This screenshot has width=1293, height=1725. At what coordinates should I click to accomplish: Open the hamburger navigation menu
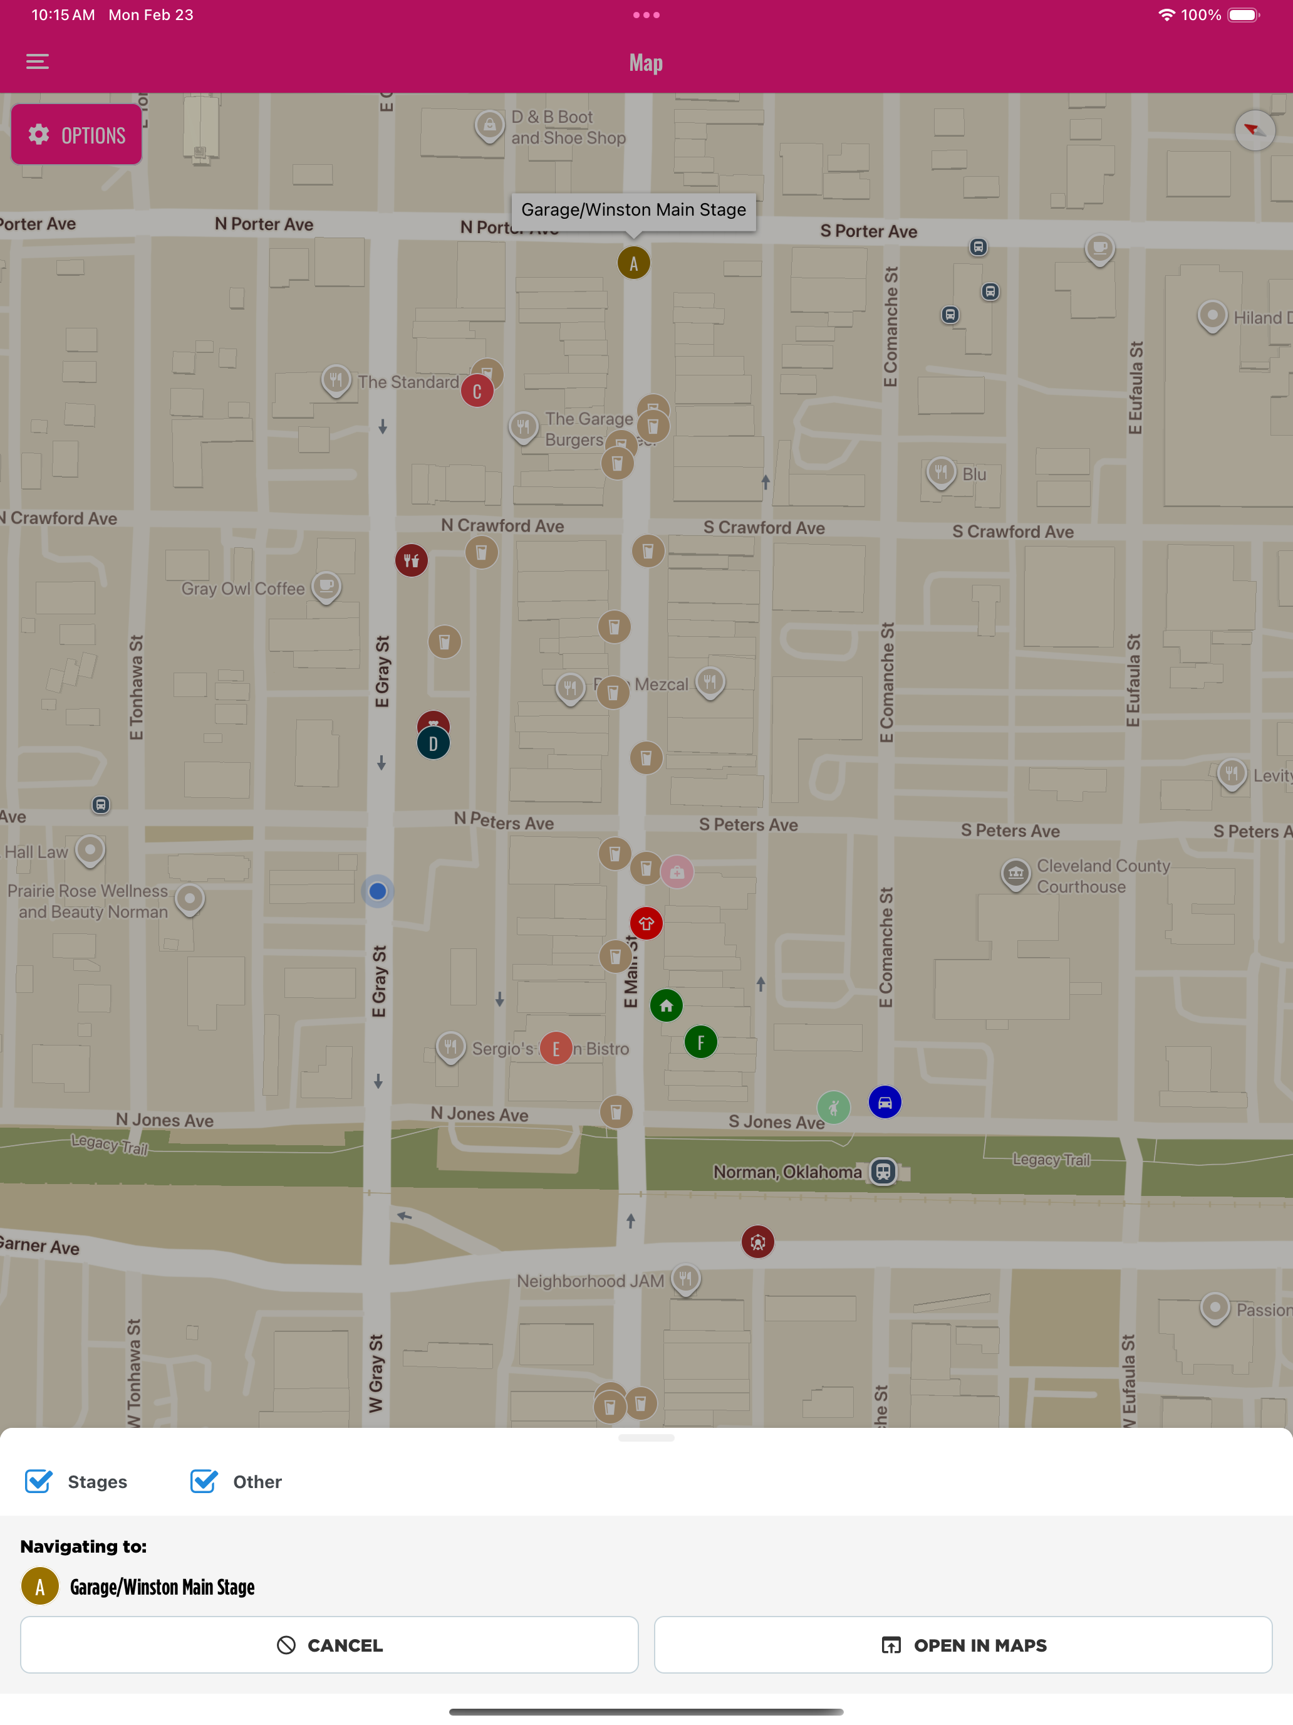click(38, 61)
